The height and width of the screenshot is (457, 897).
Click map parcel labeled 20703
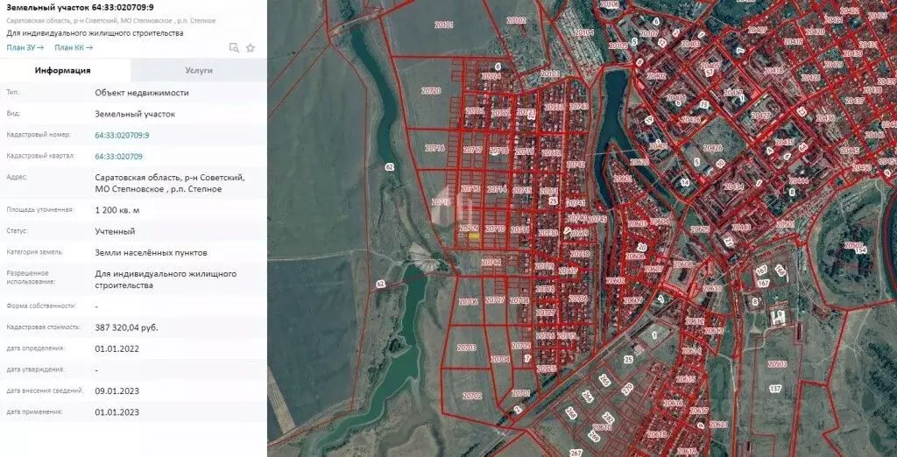click(x=466, y=348)
